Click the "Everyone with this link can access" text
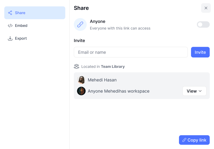 pos(120,28)
